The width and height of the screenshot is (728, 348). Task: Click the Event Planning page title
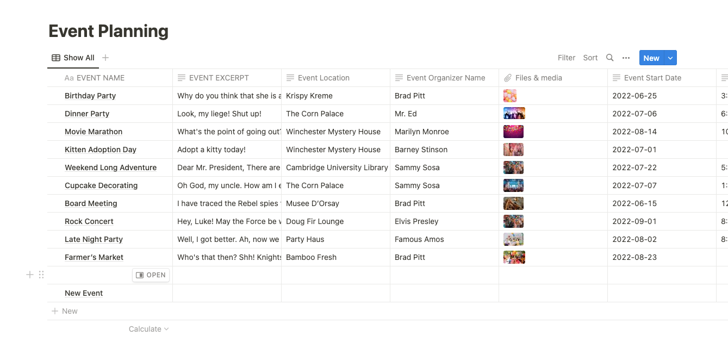point(109,31)
